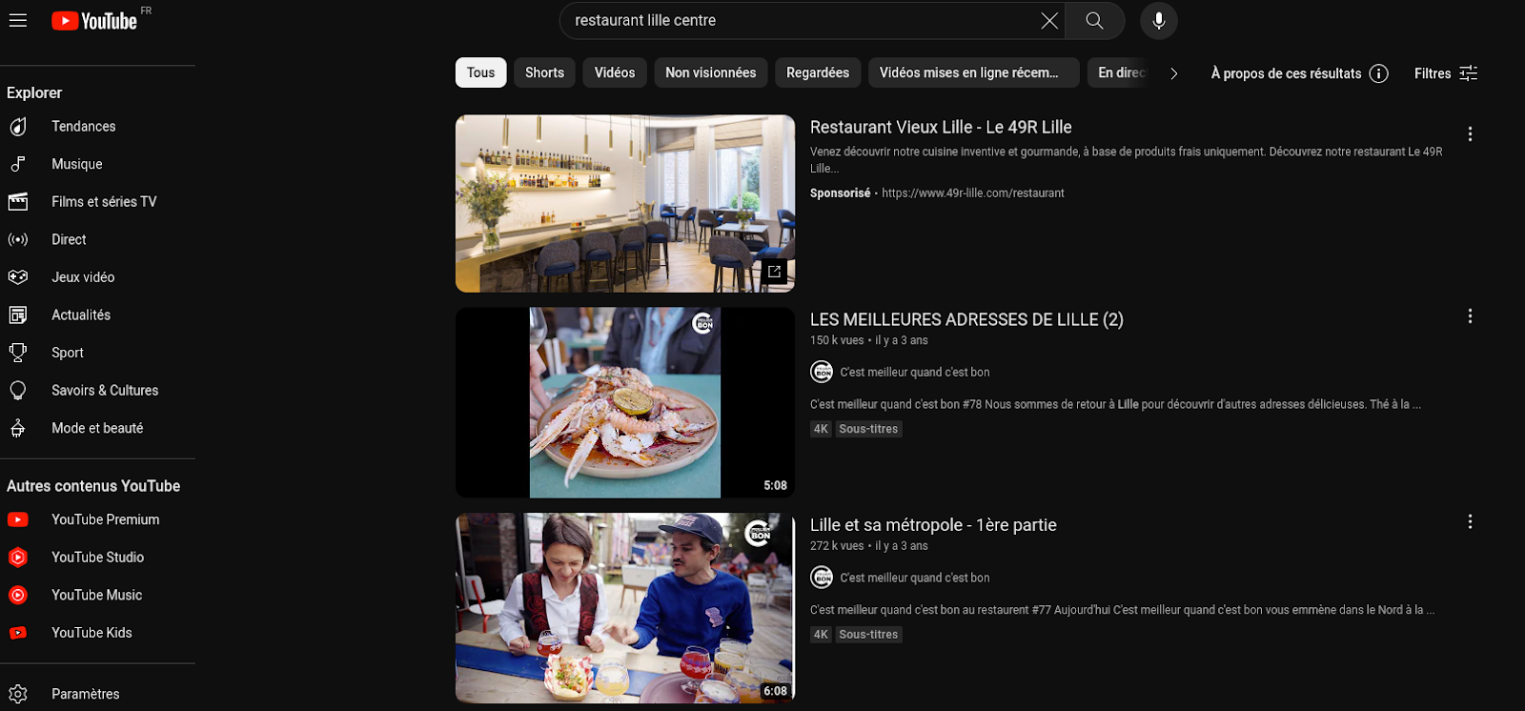Click the Sport trophy icon
The width and height of the screenshot is (1525, 711).
tap(18, 353)
